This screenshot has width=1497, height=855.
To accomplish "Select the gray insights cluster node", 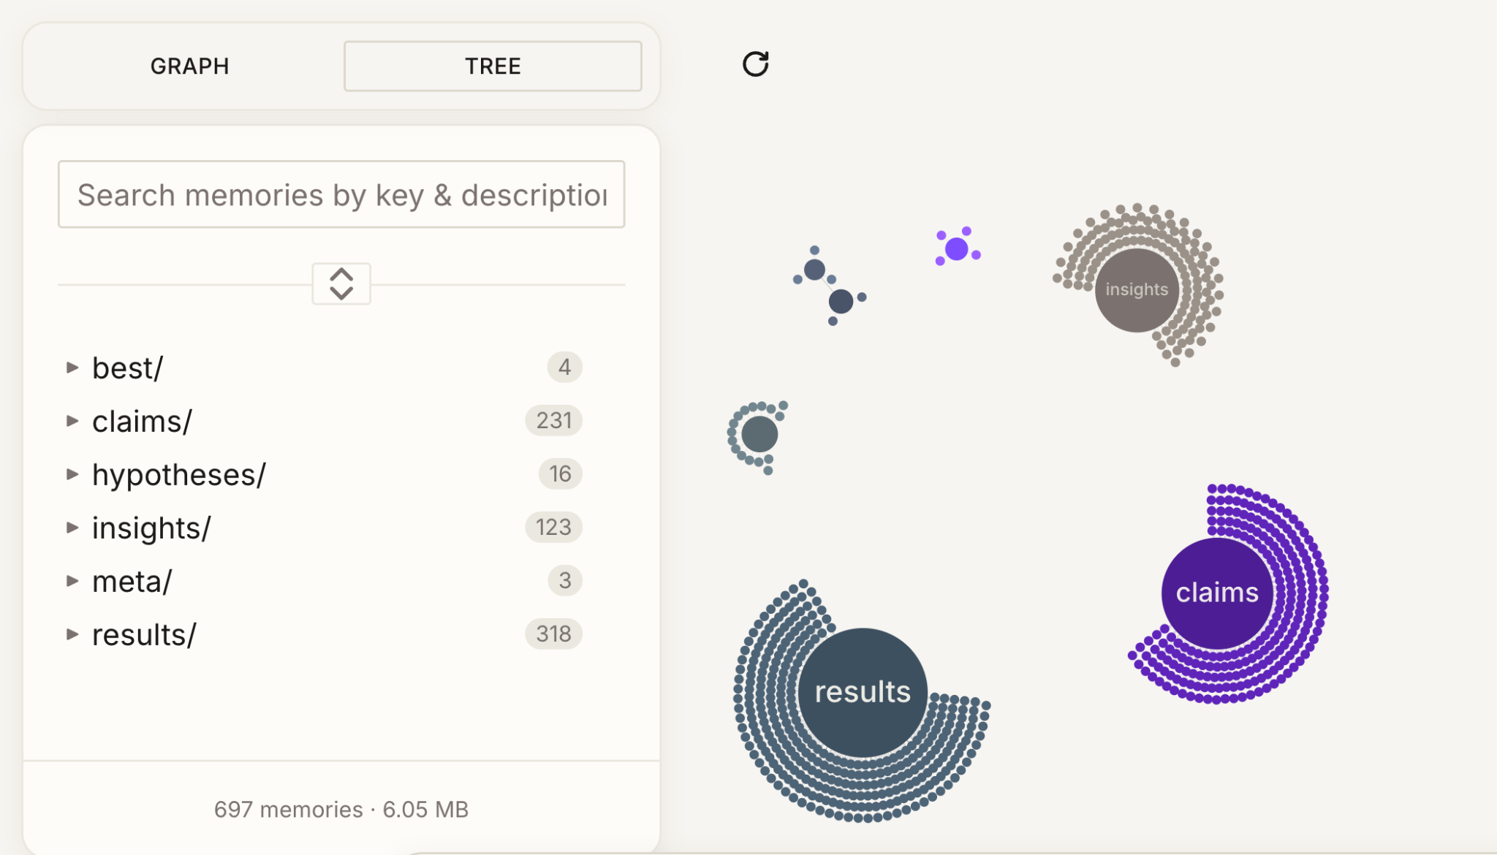I will [x=1136, y=289].
